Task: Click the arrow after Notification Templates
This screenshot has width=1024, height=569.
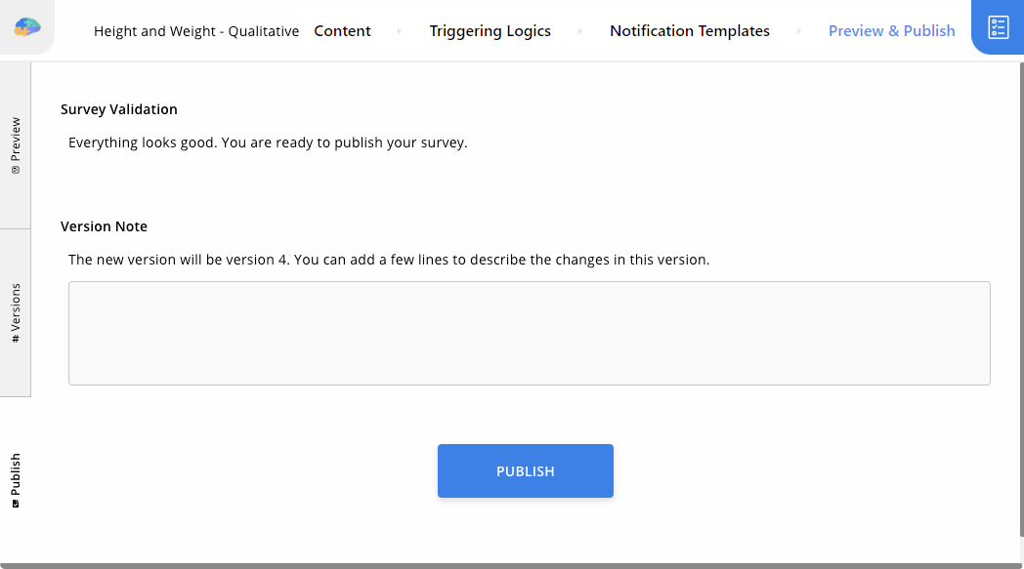Action: (799, 30)
